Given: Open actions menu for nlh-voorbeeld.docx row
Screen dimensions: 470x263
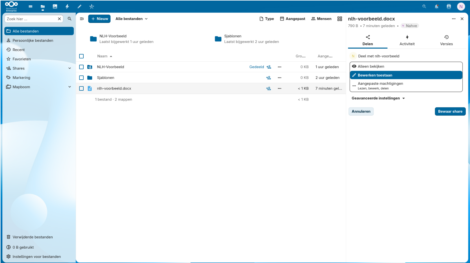Looking at the screenshot, I should click(x=280, y=88).
